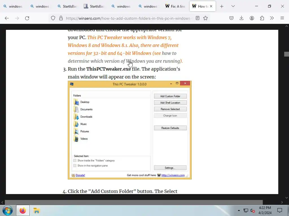
Task: Open the Firefox application hamburger menu
Action: (282, 18)
